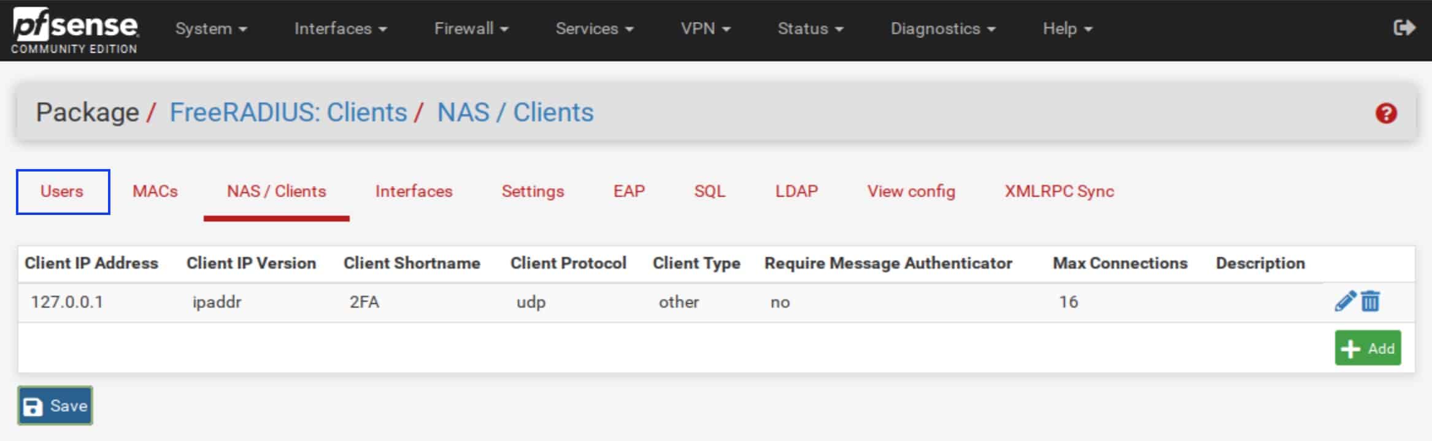Screen dimensions: 1432x441
Task: Click the Description column header
Action: tap(1260, 263)
